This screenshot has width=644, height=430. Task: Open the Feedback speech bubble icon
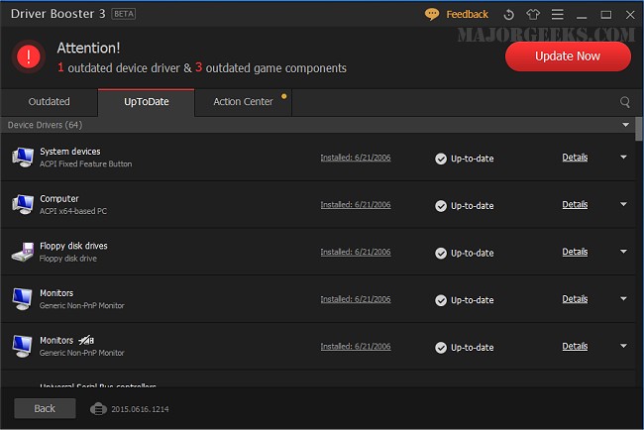click(x=432, y=15)
